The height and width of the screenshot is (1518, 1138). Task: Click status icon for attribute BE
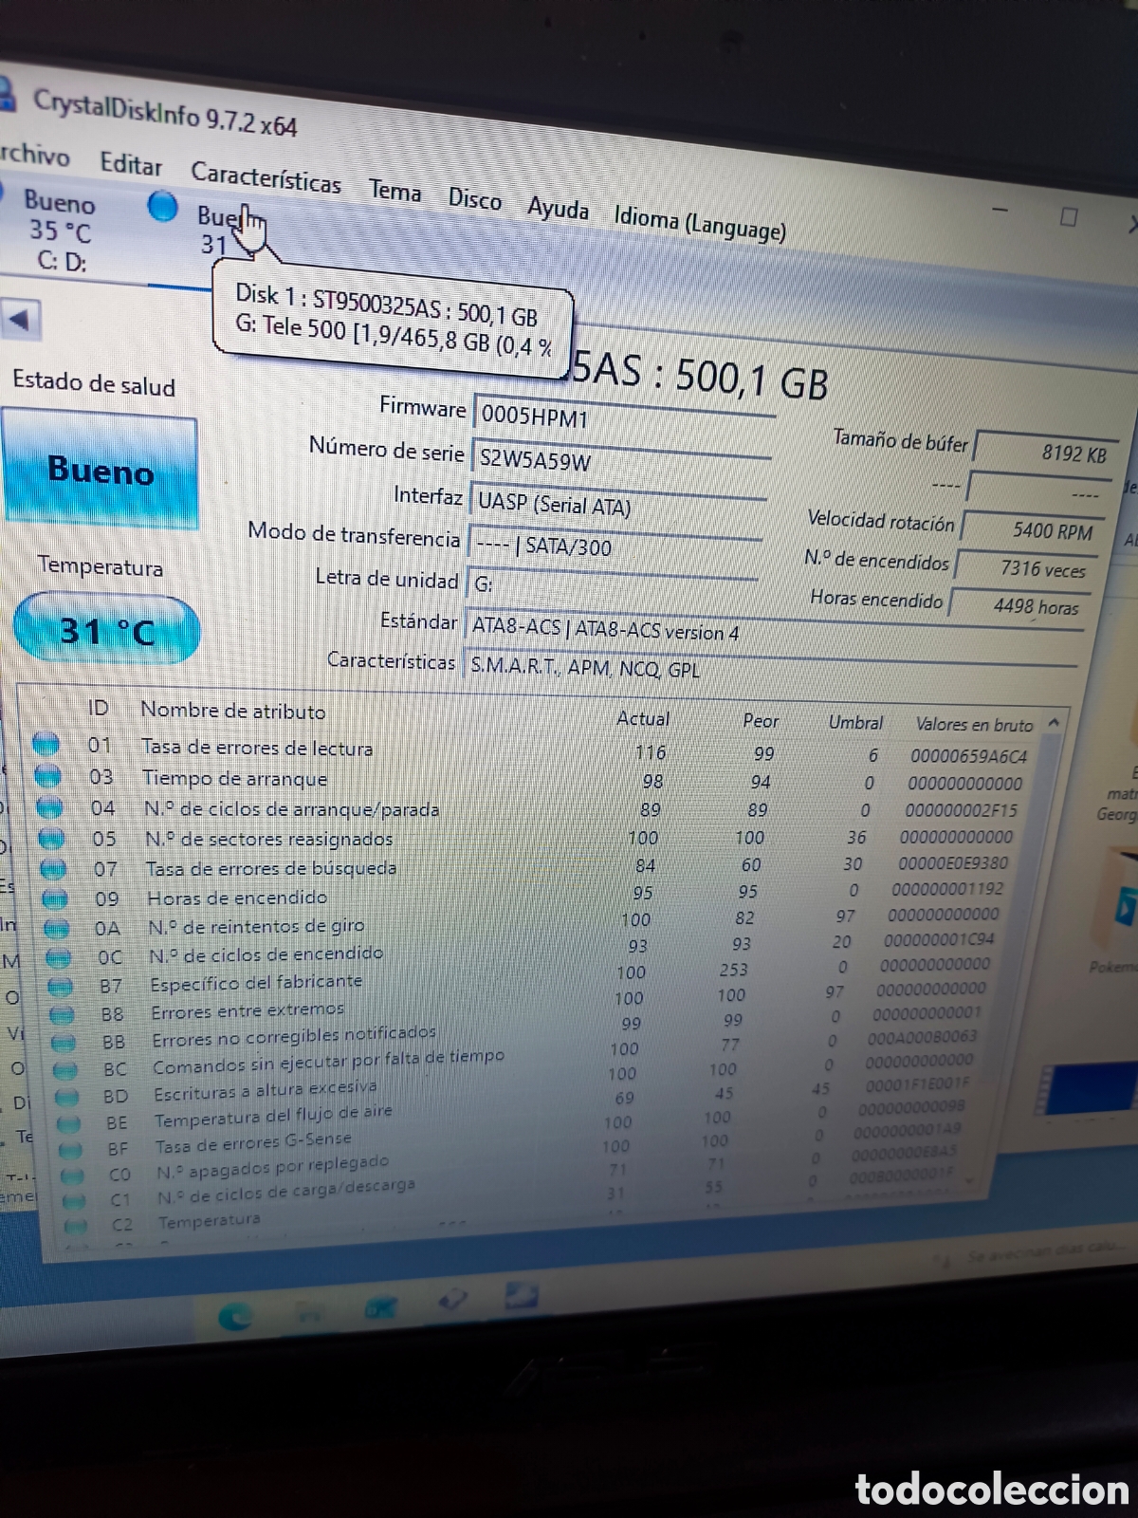click(x=69, y=1124)
